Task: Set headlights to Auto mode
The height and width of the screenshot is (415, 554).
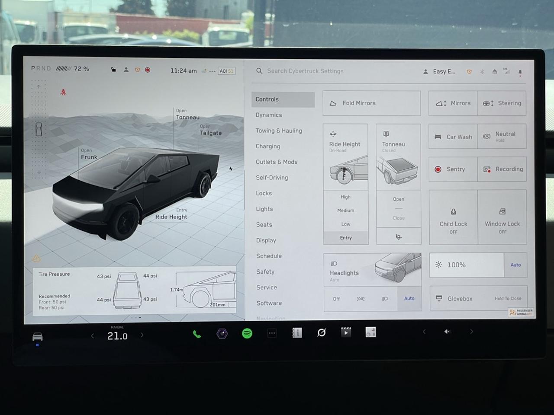Action: [x=409, y=298]
